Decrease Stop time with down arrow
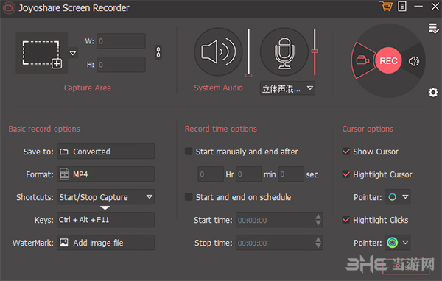The height and width of the screenshot is (281, 442). click(318, 246)
